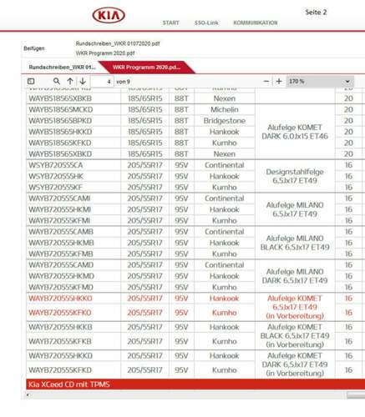The image size is (365, 417).
Task: Click Alufelge MILANO BLACK 6,5Jx17 ET49 cell
Action: coord(295,243)
